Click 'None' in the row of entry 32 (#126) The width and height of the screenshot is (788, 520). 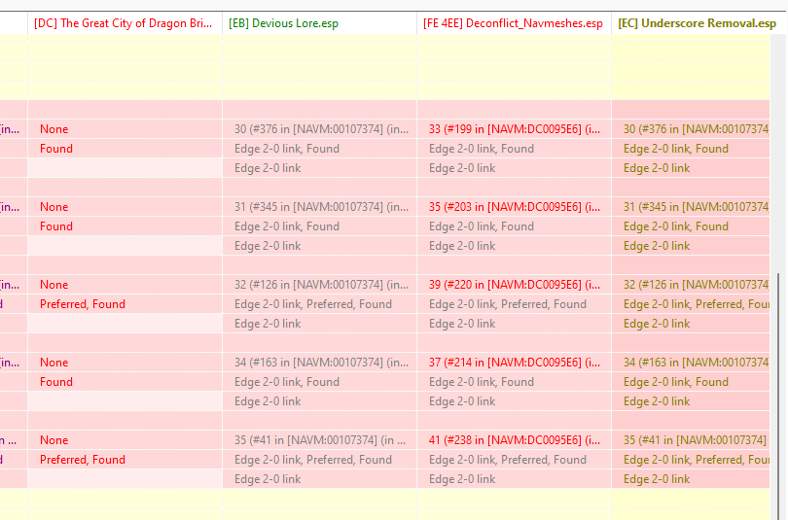pyautogui.click(x=54, y=285)
